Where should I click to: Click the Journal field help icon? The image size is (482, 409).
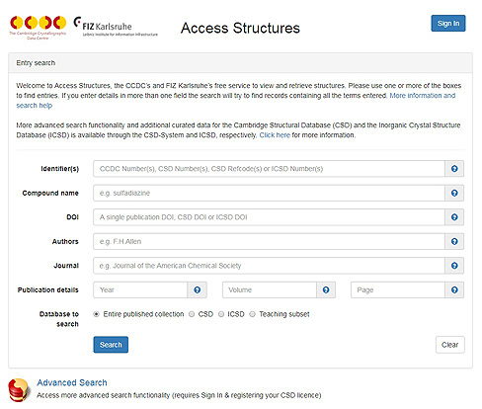[454, 266]
